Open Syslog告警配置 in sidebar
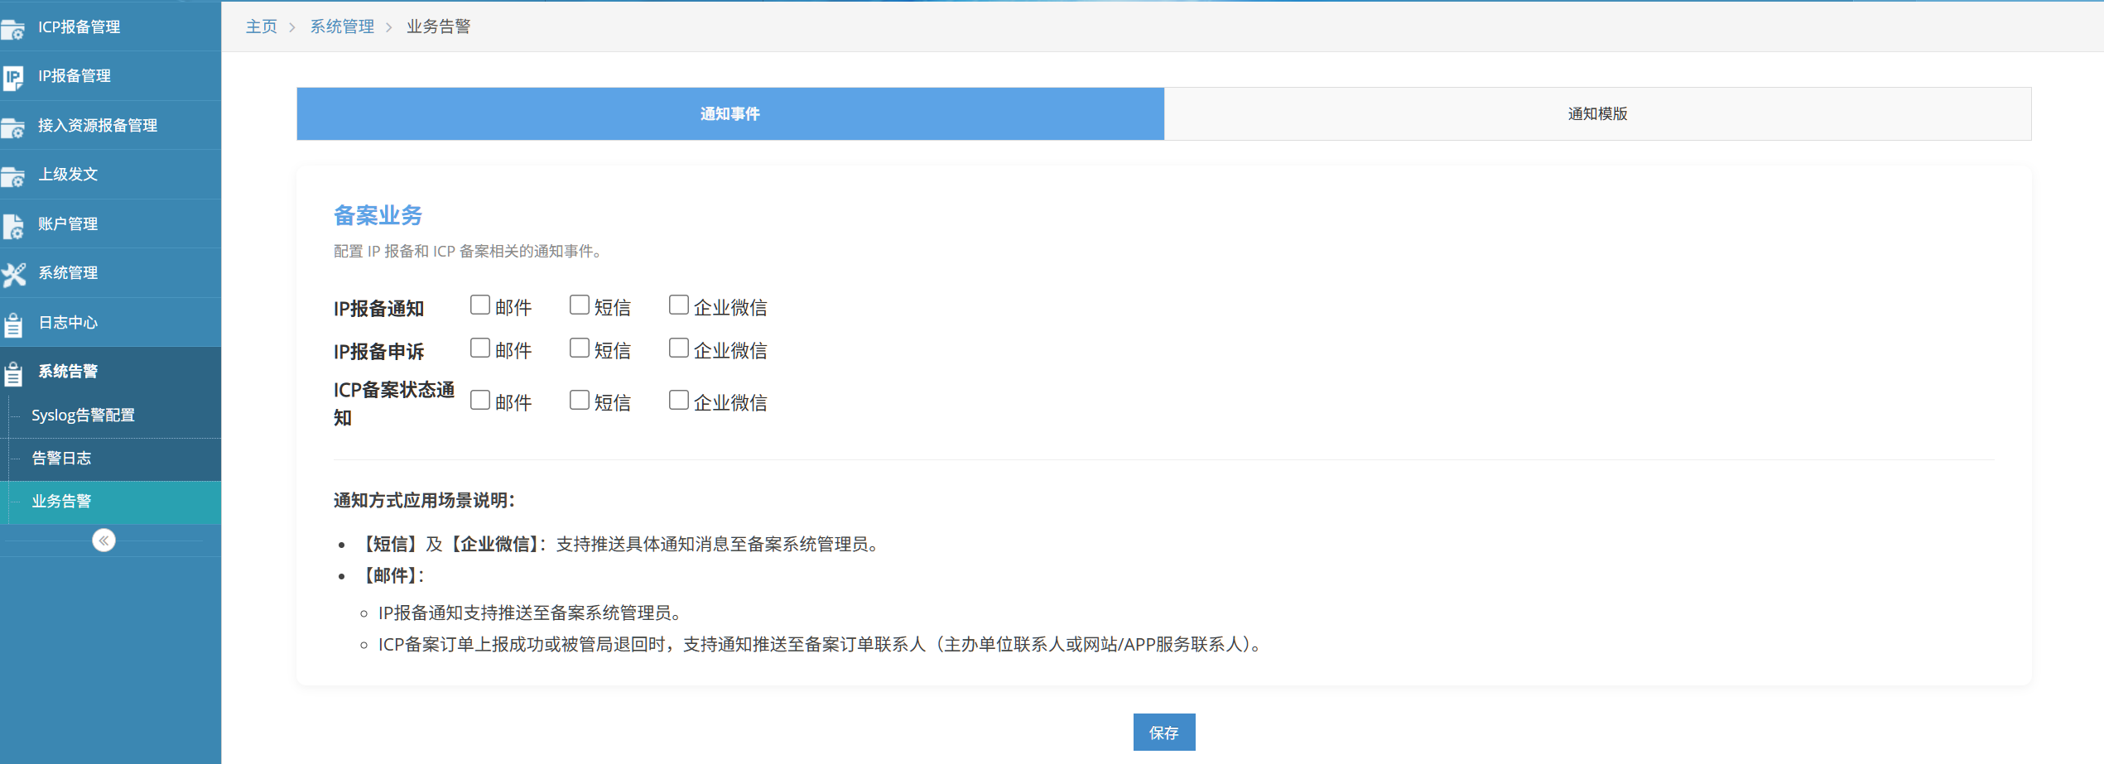The image size is (2104, 764). [83, 416]
